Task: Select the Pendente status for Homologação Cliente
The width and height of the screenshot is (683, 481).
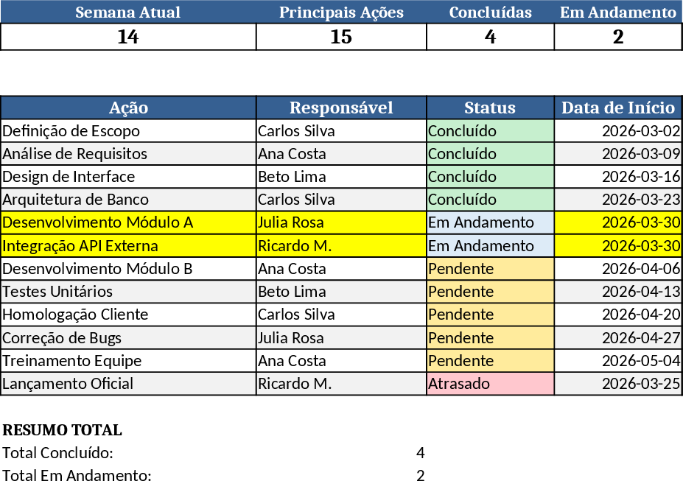Action: point(490,315)
